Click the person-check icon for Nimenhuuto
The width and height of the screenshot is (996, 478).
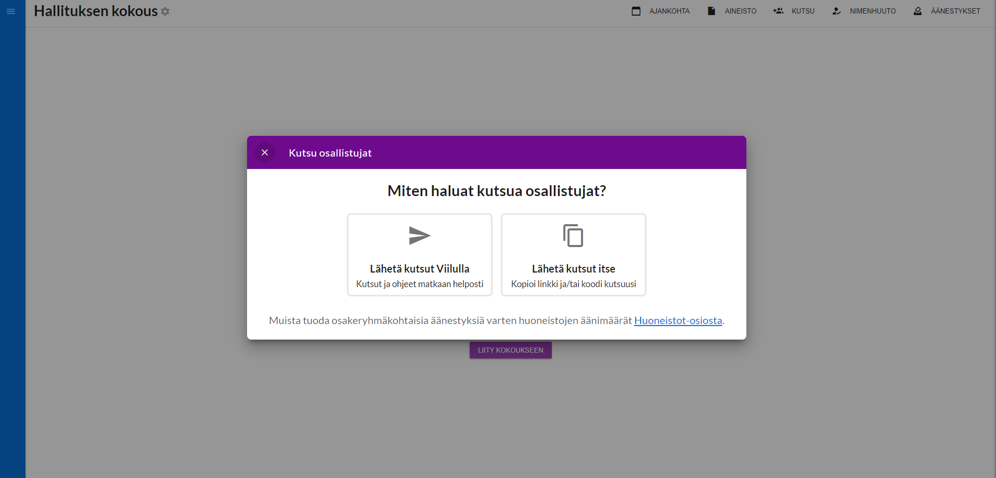coord(836,11)
